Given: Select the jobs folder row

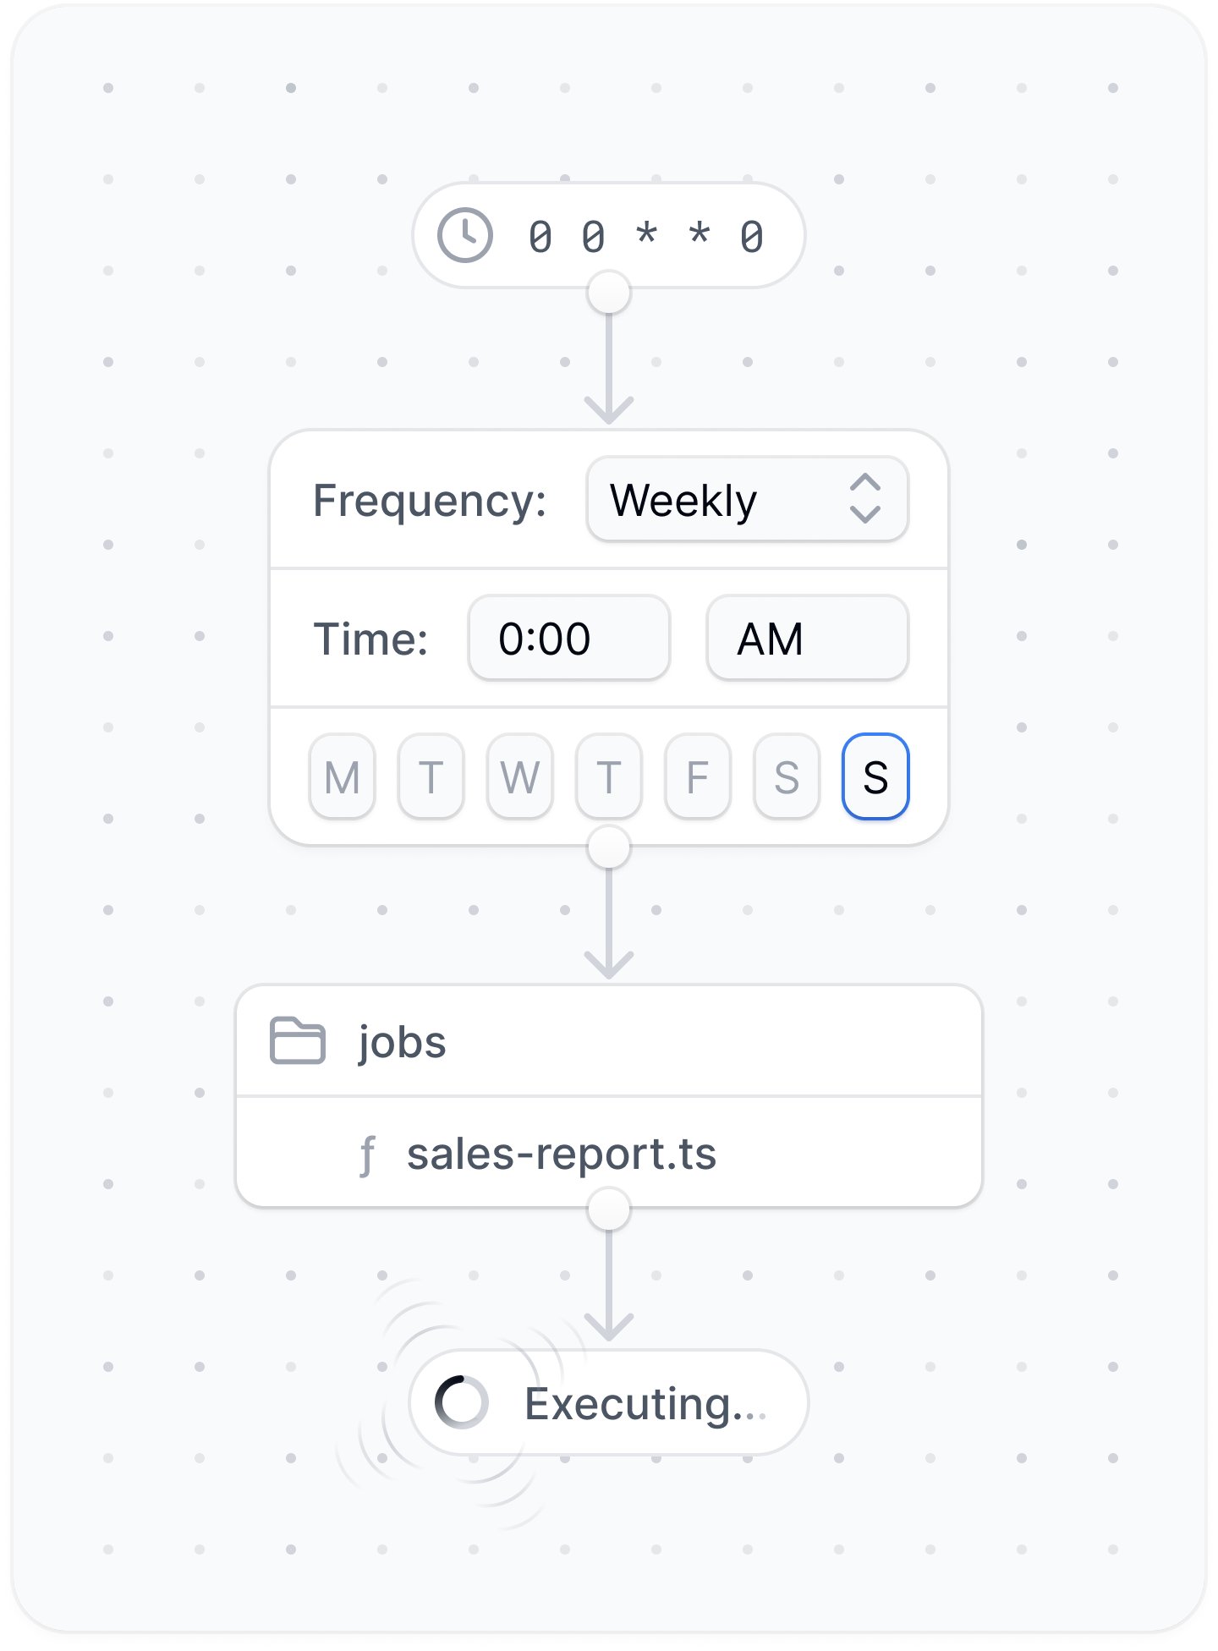Looking at the screenshot, I should 609,1040.
